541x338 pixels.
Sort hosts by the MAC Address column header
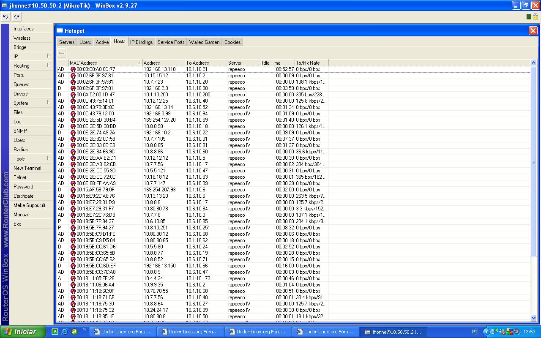pos(105,63)
